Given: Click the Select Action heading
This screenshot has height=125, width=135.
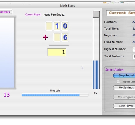Looking at the screenshot, I should point(115,70).
